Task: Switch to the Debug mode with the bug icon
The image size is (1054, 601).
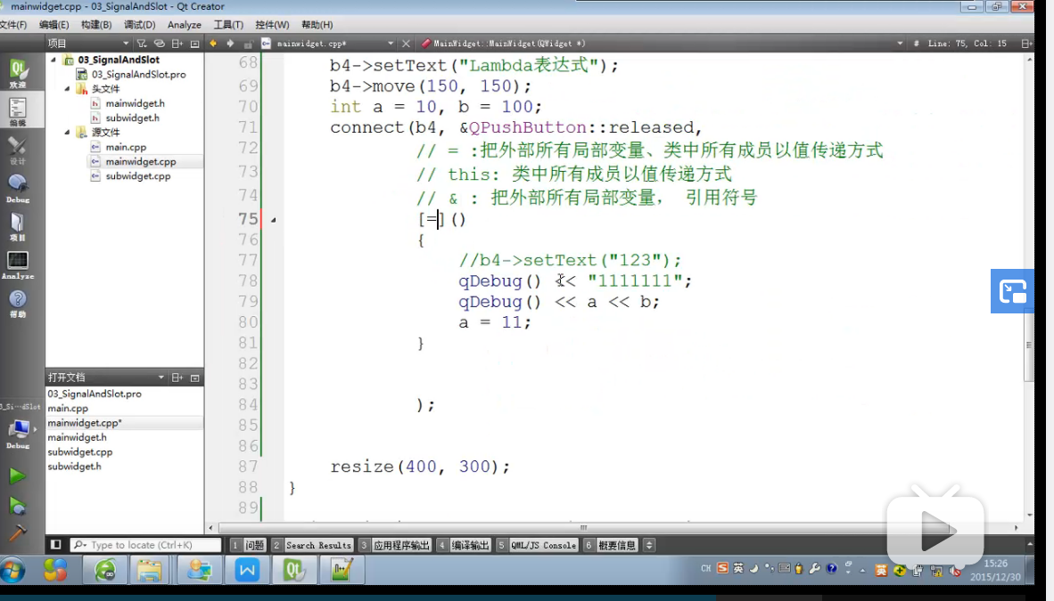Action: tap(18, 189)
